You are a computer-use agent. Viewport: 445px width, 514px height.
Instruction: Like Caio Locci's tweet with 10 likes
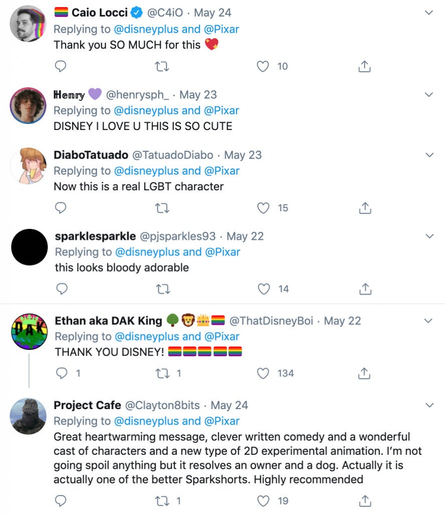(x=264, y=66)
